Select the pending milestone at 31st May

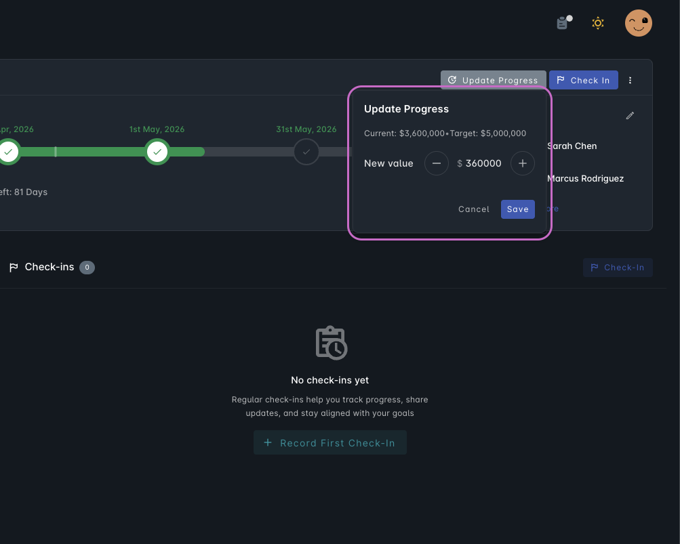tap(306, 152)
